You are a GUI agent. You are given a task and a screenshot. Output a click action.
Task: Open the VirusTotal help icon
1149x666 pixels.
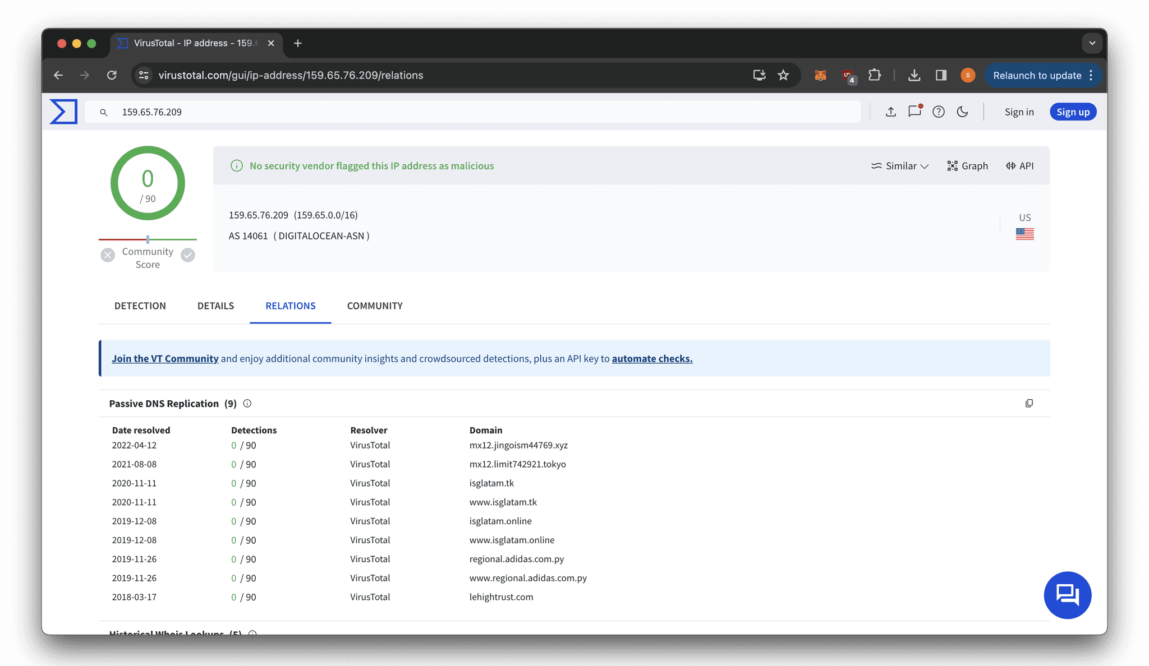(938, 112)
